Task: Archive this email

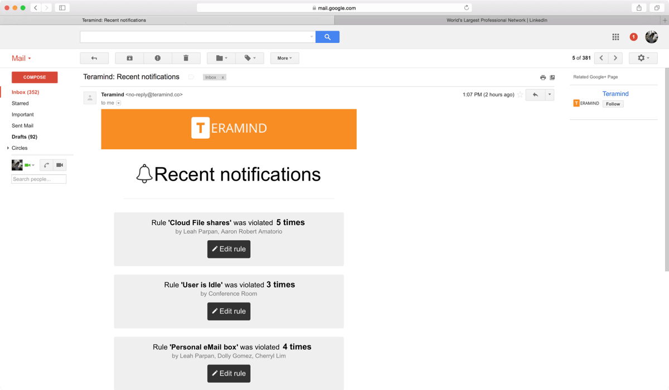Action: click(129, 58)
